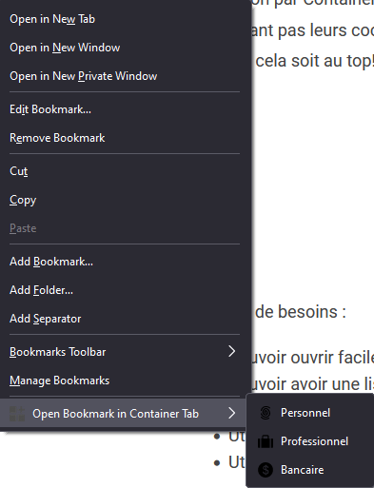Viewport: 374px width, 488px height.
Task: Click the Bancaire dollar icon
Action: pyautogui.click(x=266, y=470)
